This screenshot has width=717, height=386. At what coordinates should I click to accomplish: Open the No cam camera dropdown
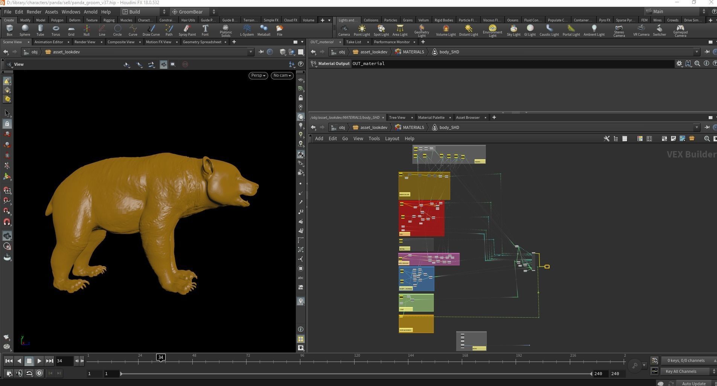point(282,76)
